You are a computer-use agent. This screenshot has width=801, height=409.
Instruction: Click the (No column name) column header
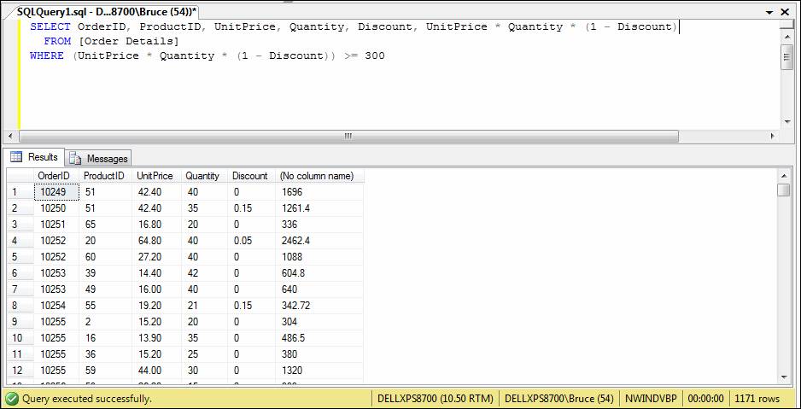click(316, 176)
